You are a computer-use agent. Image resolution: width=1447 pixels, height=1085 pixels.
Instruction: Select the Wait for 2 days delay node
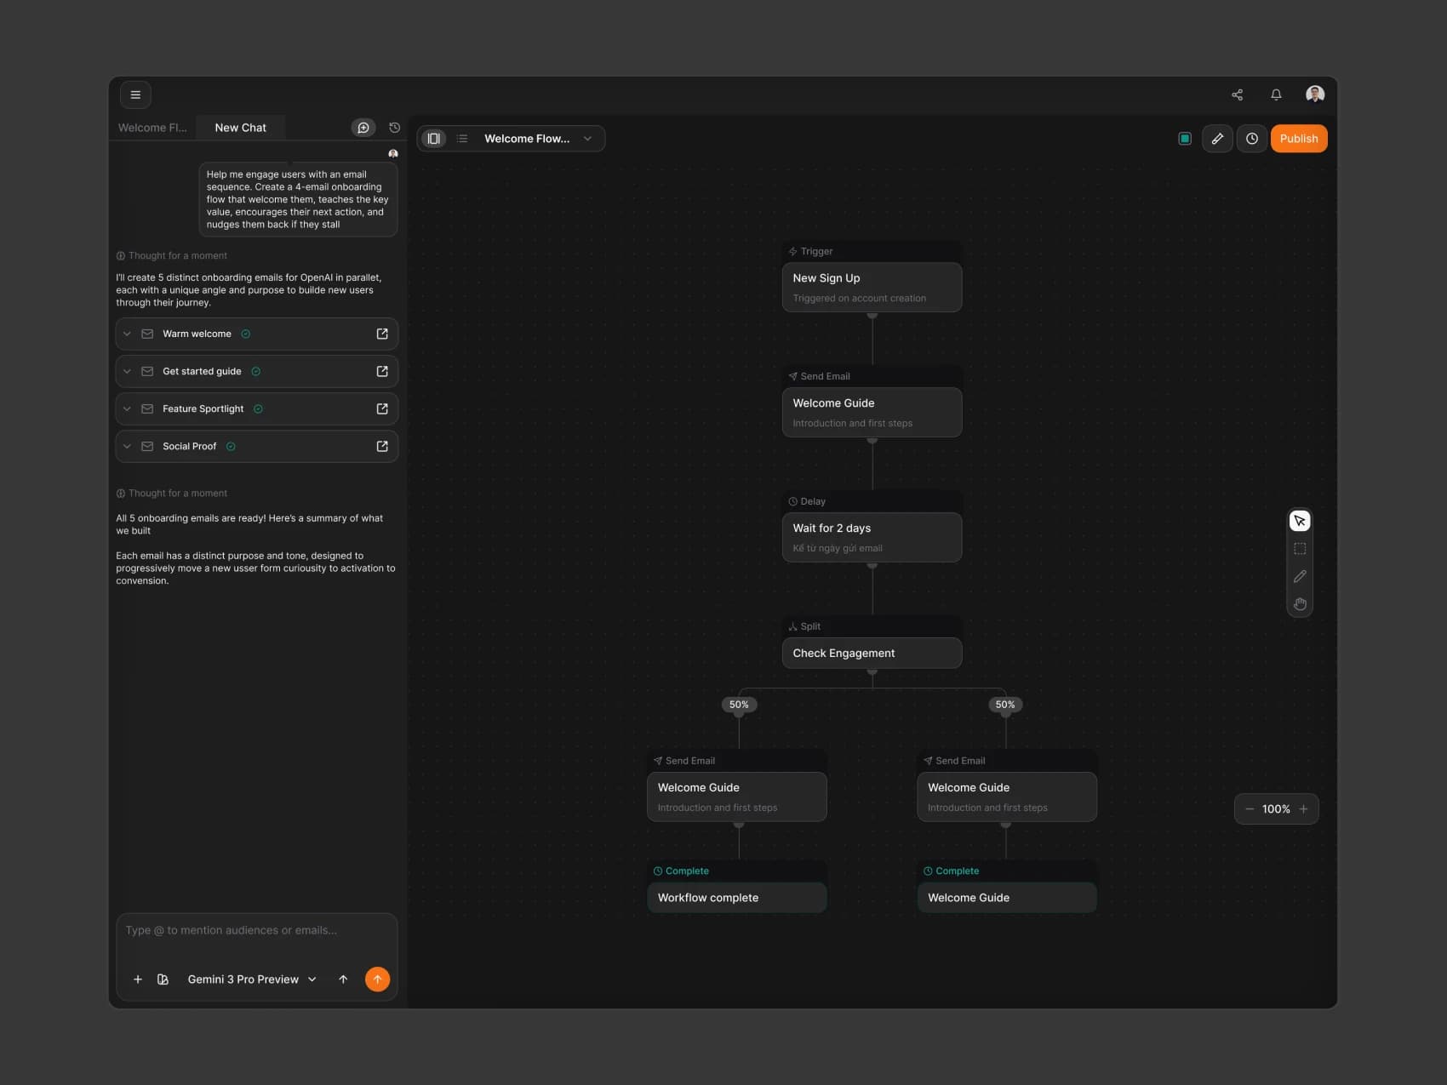coord(872,537)
